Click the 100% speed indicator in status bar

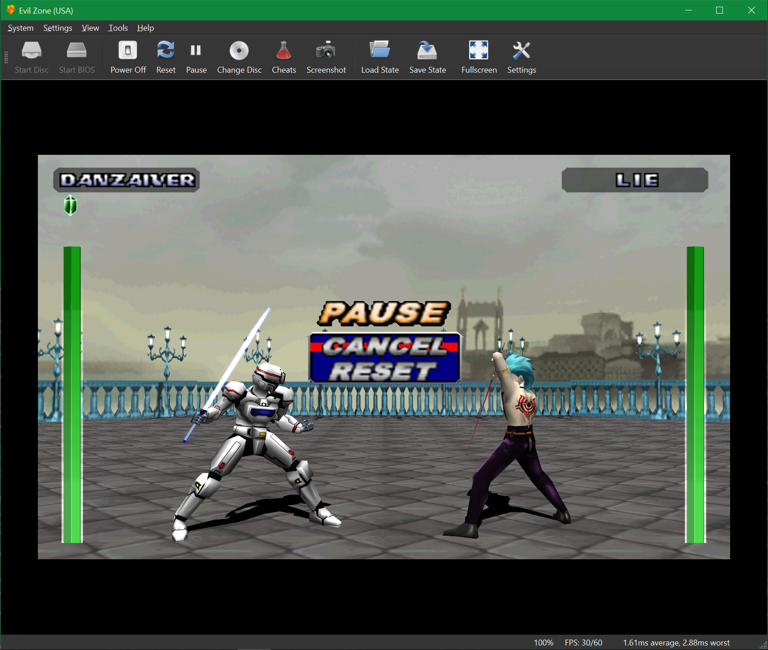coord(543,643)
